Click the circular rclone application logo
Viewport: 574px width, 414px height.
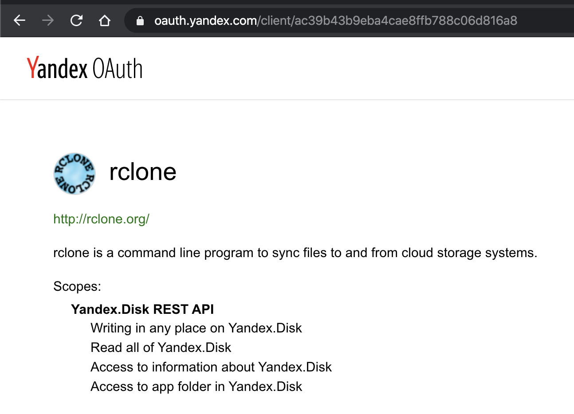point(74,173)
